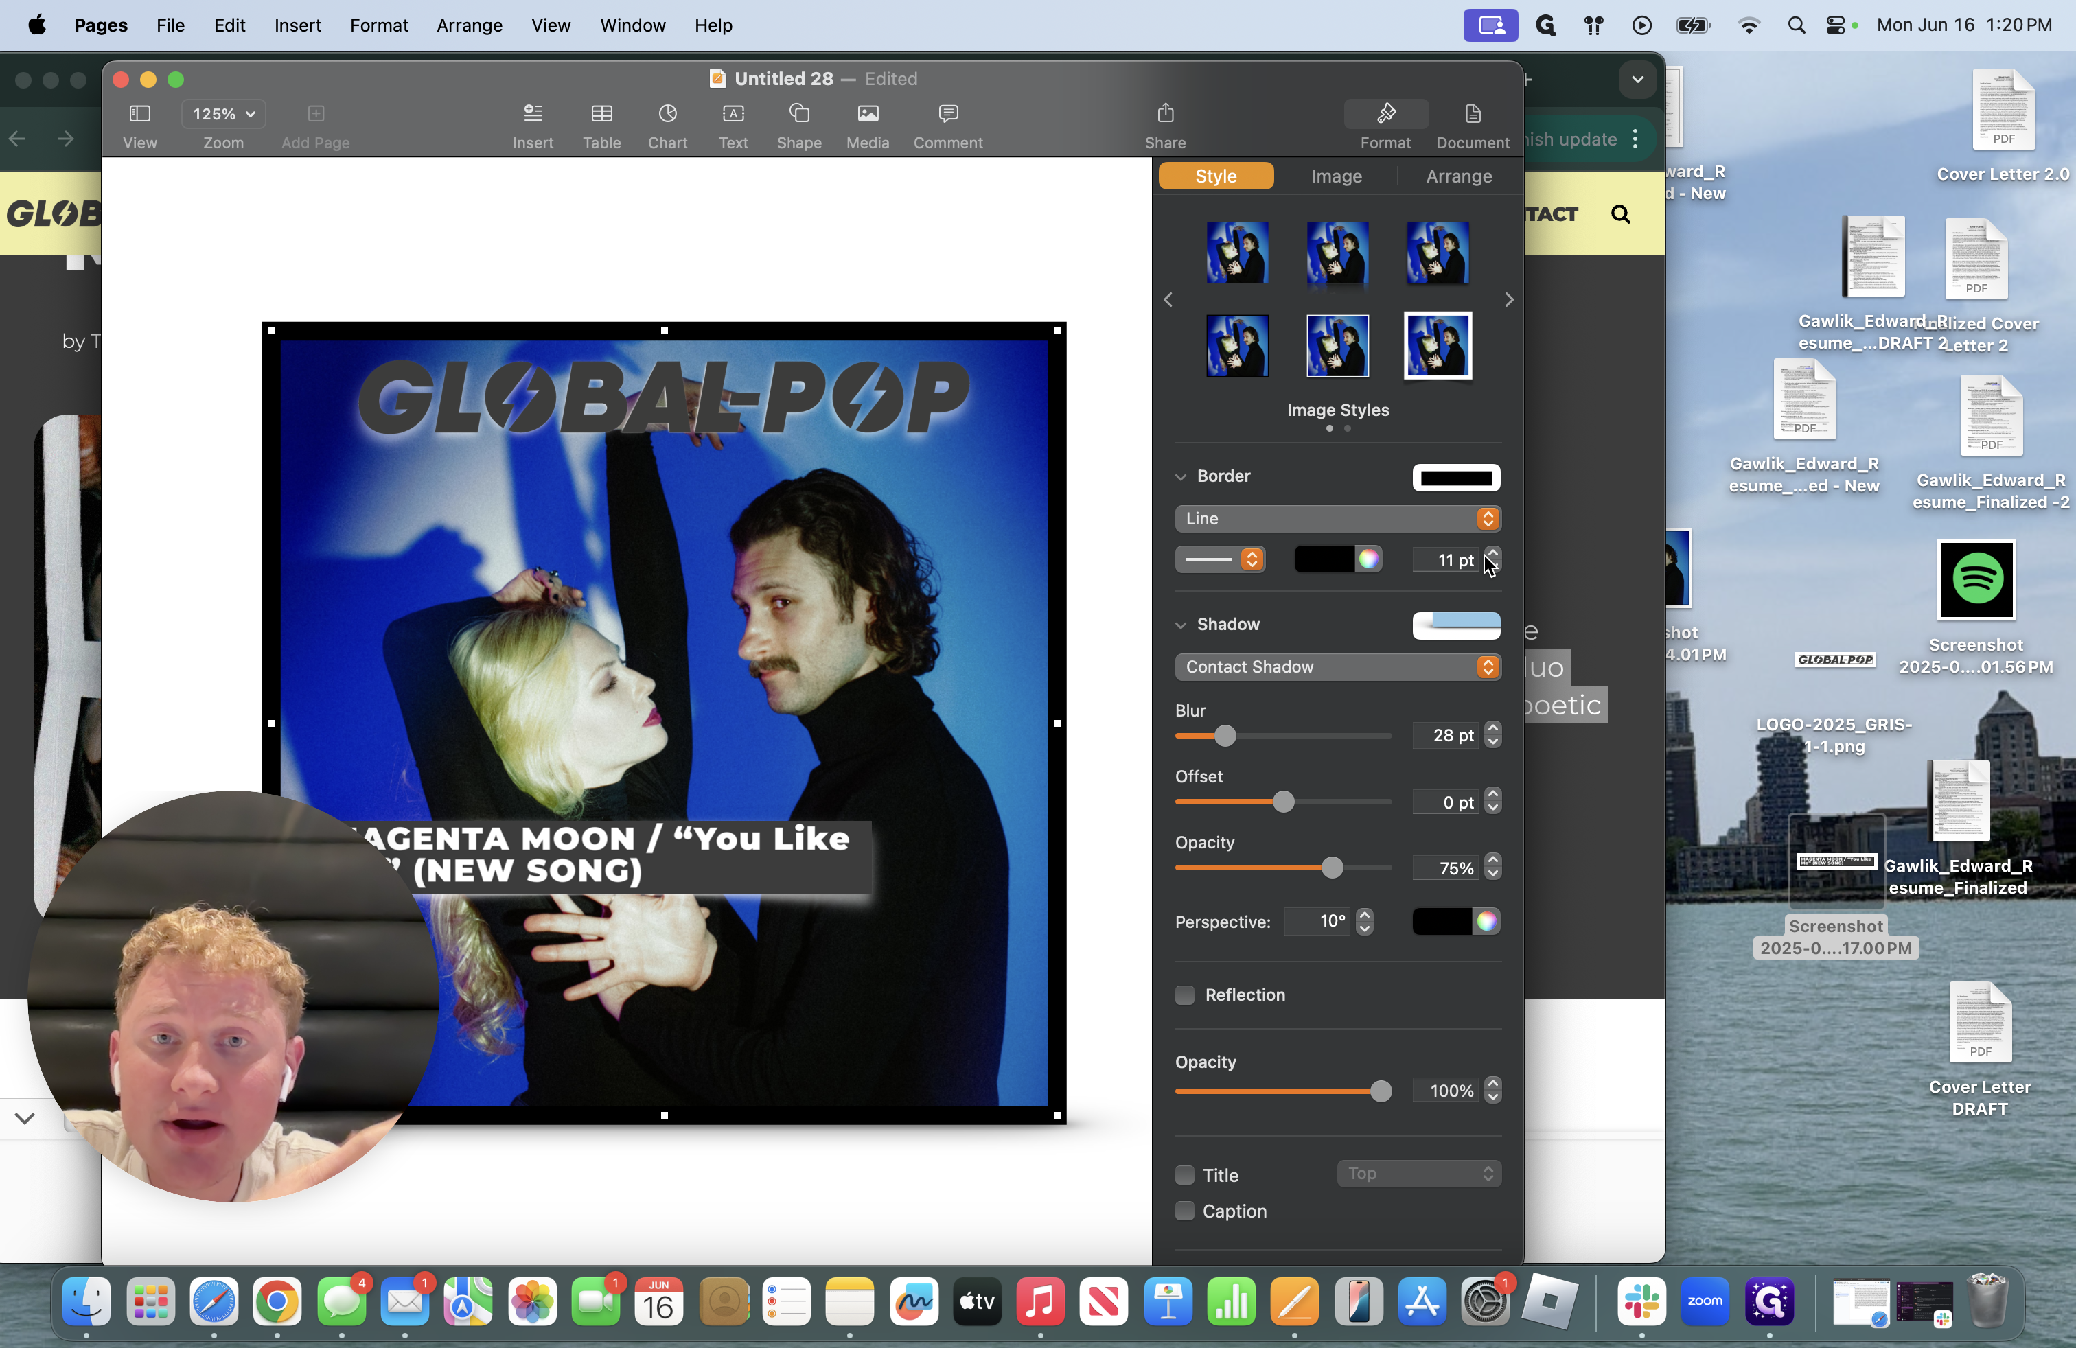
Task: Step the Blur 28 pt value
Action: (x=1492, y=735)
